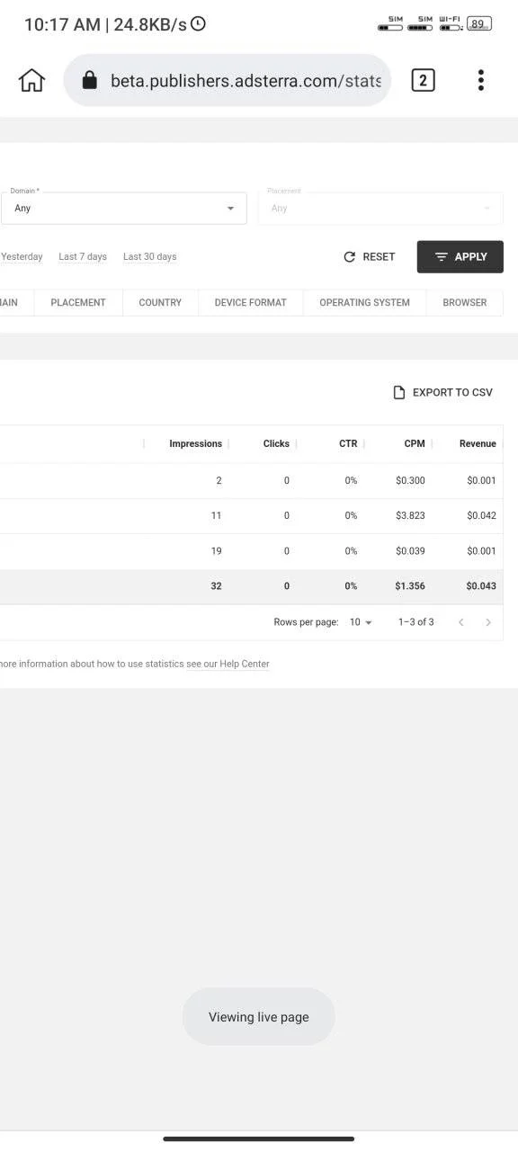Sort by the Impressions column header
The width and height of the screenshot is (518, 1151).
point(195,443)
